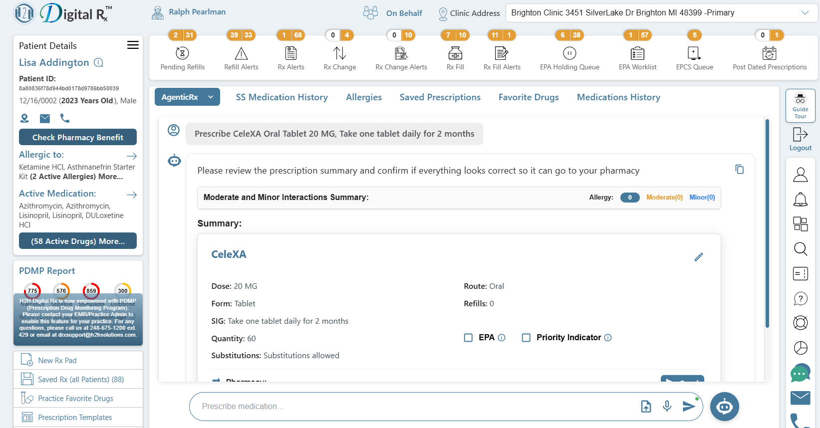Click the PDMP 859 score gauge
The height and width of the screenshot is (428, 820).
pos(91,290)
